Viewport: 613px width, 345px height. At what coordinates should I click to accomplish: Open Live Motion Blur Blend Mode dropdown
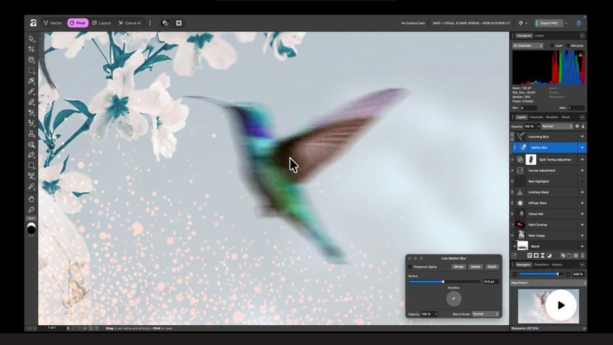pyautogui.click(x=485, y=314)
